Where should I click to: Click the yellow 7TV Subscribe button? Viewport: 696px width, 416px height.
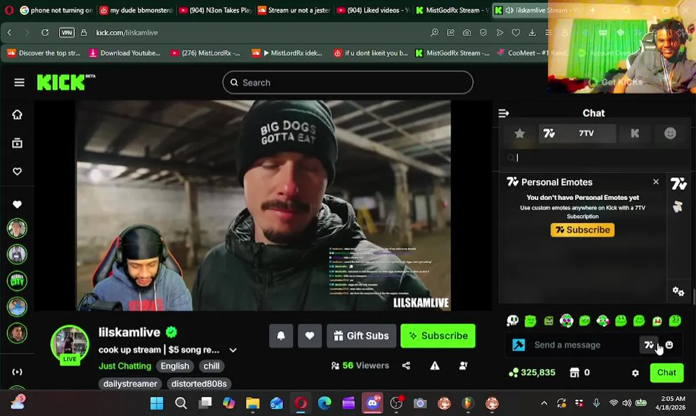pyautogui.click(x=582, y=230)
